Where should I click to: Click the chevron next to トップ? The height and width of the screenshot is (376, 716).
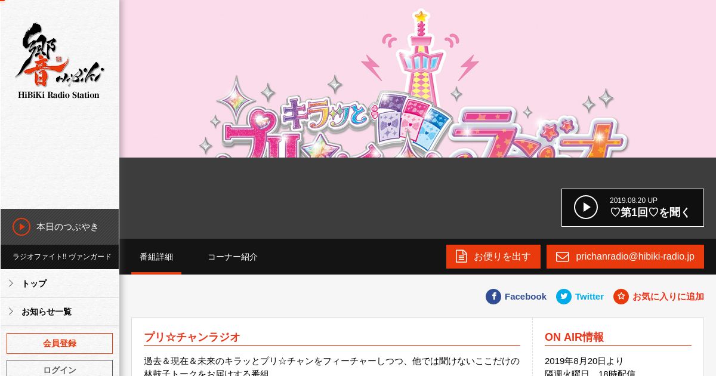point(11,283)
